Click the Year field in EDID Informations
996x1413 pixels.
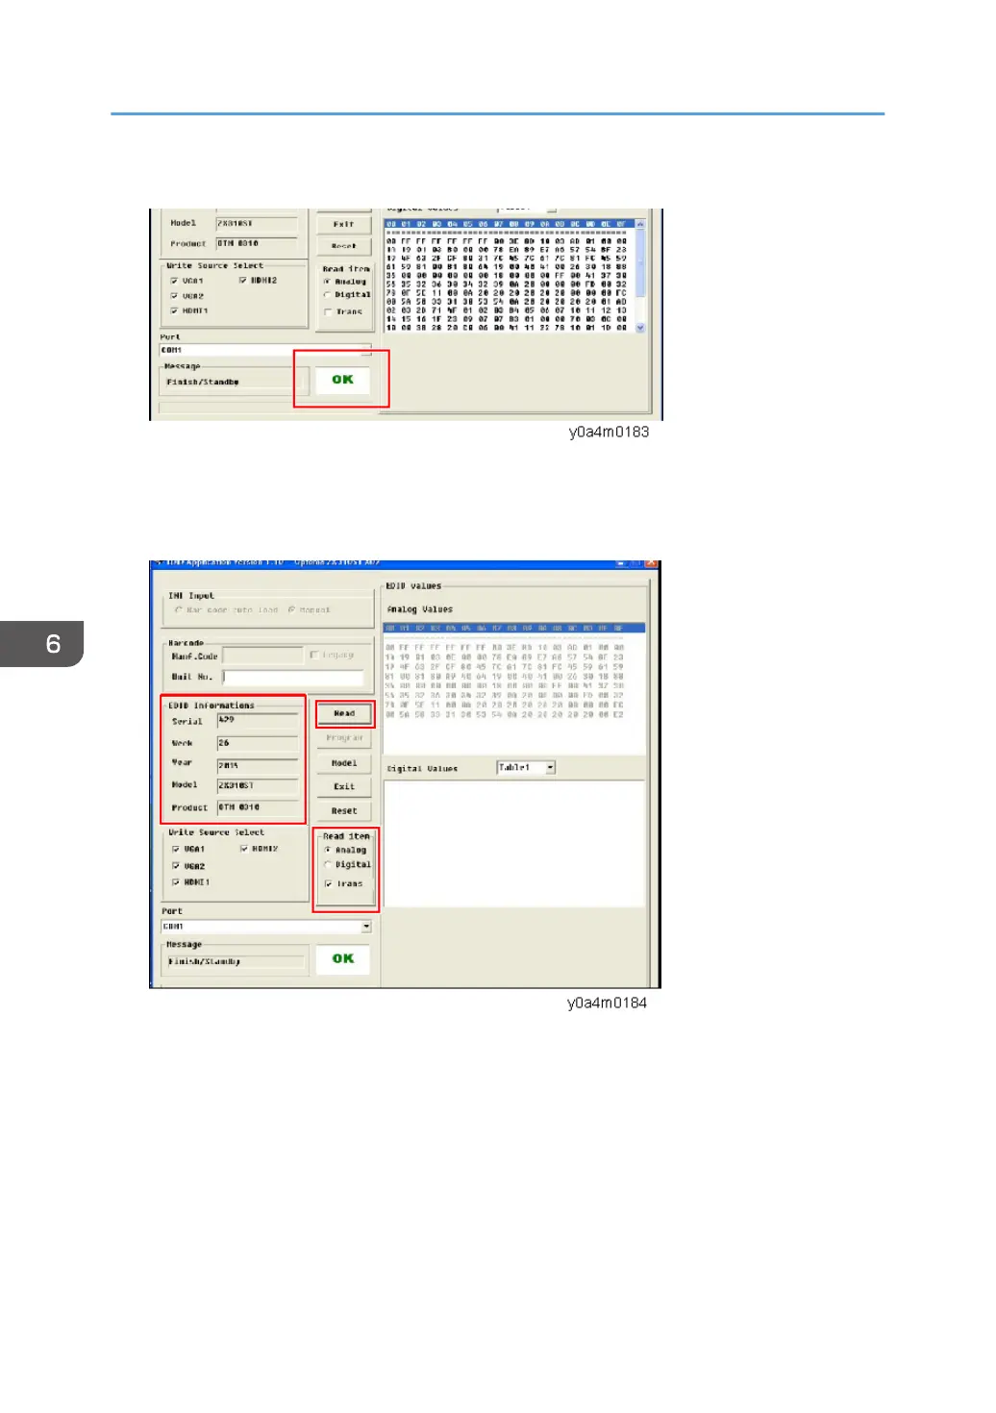pos(257,765)
